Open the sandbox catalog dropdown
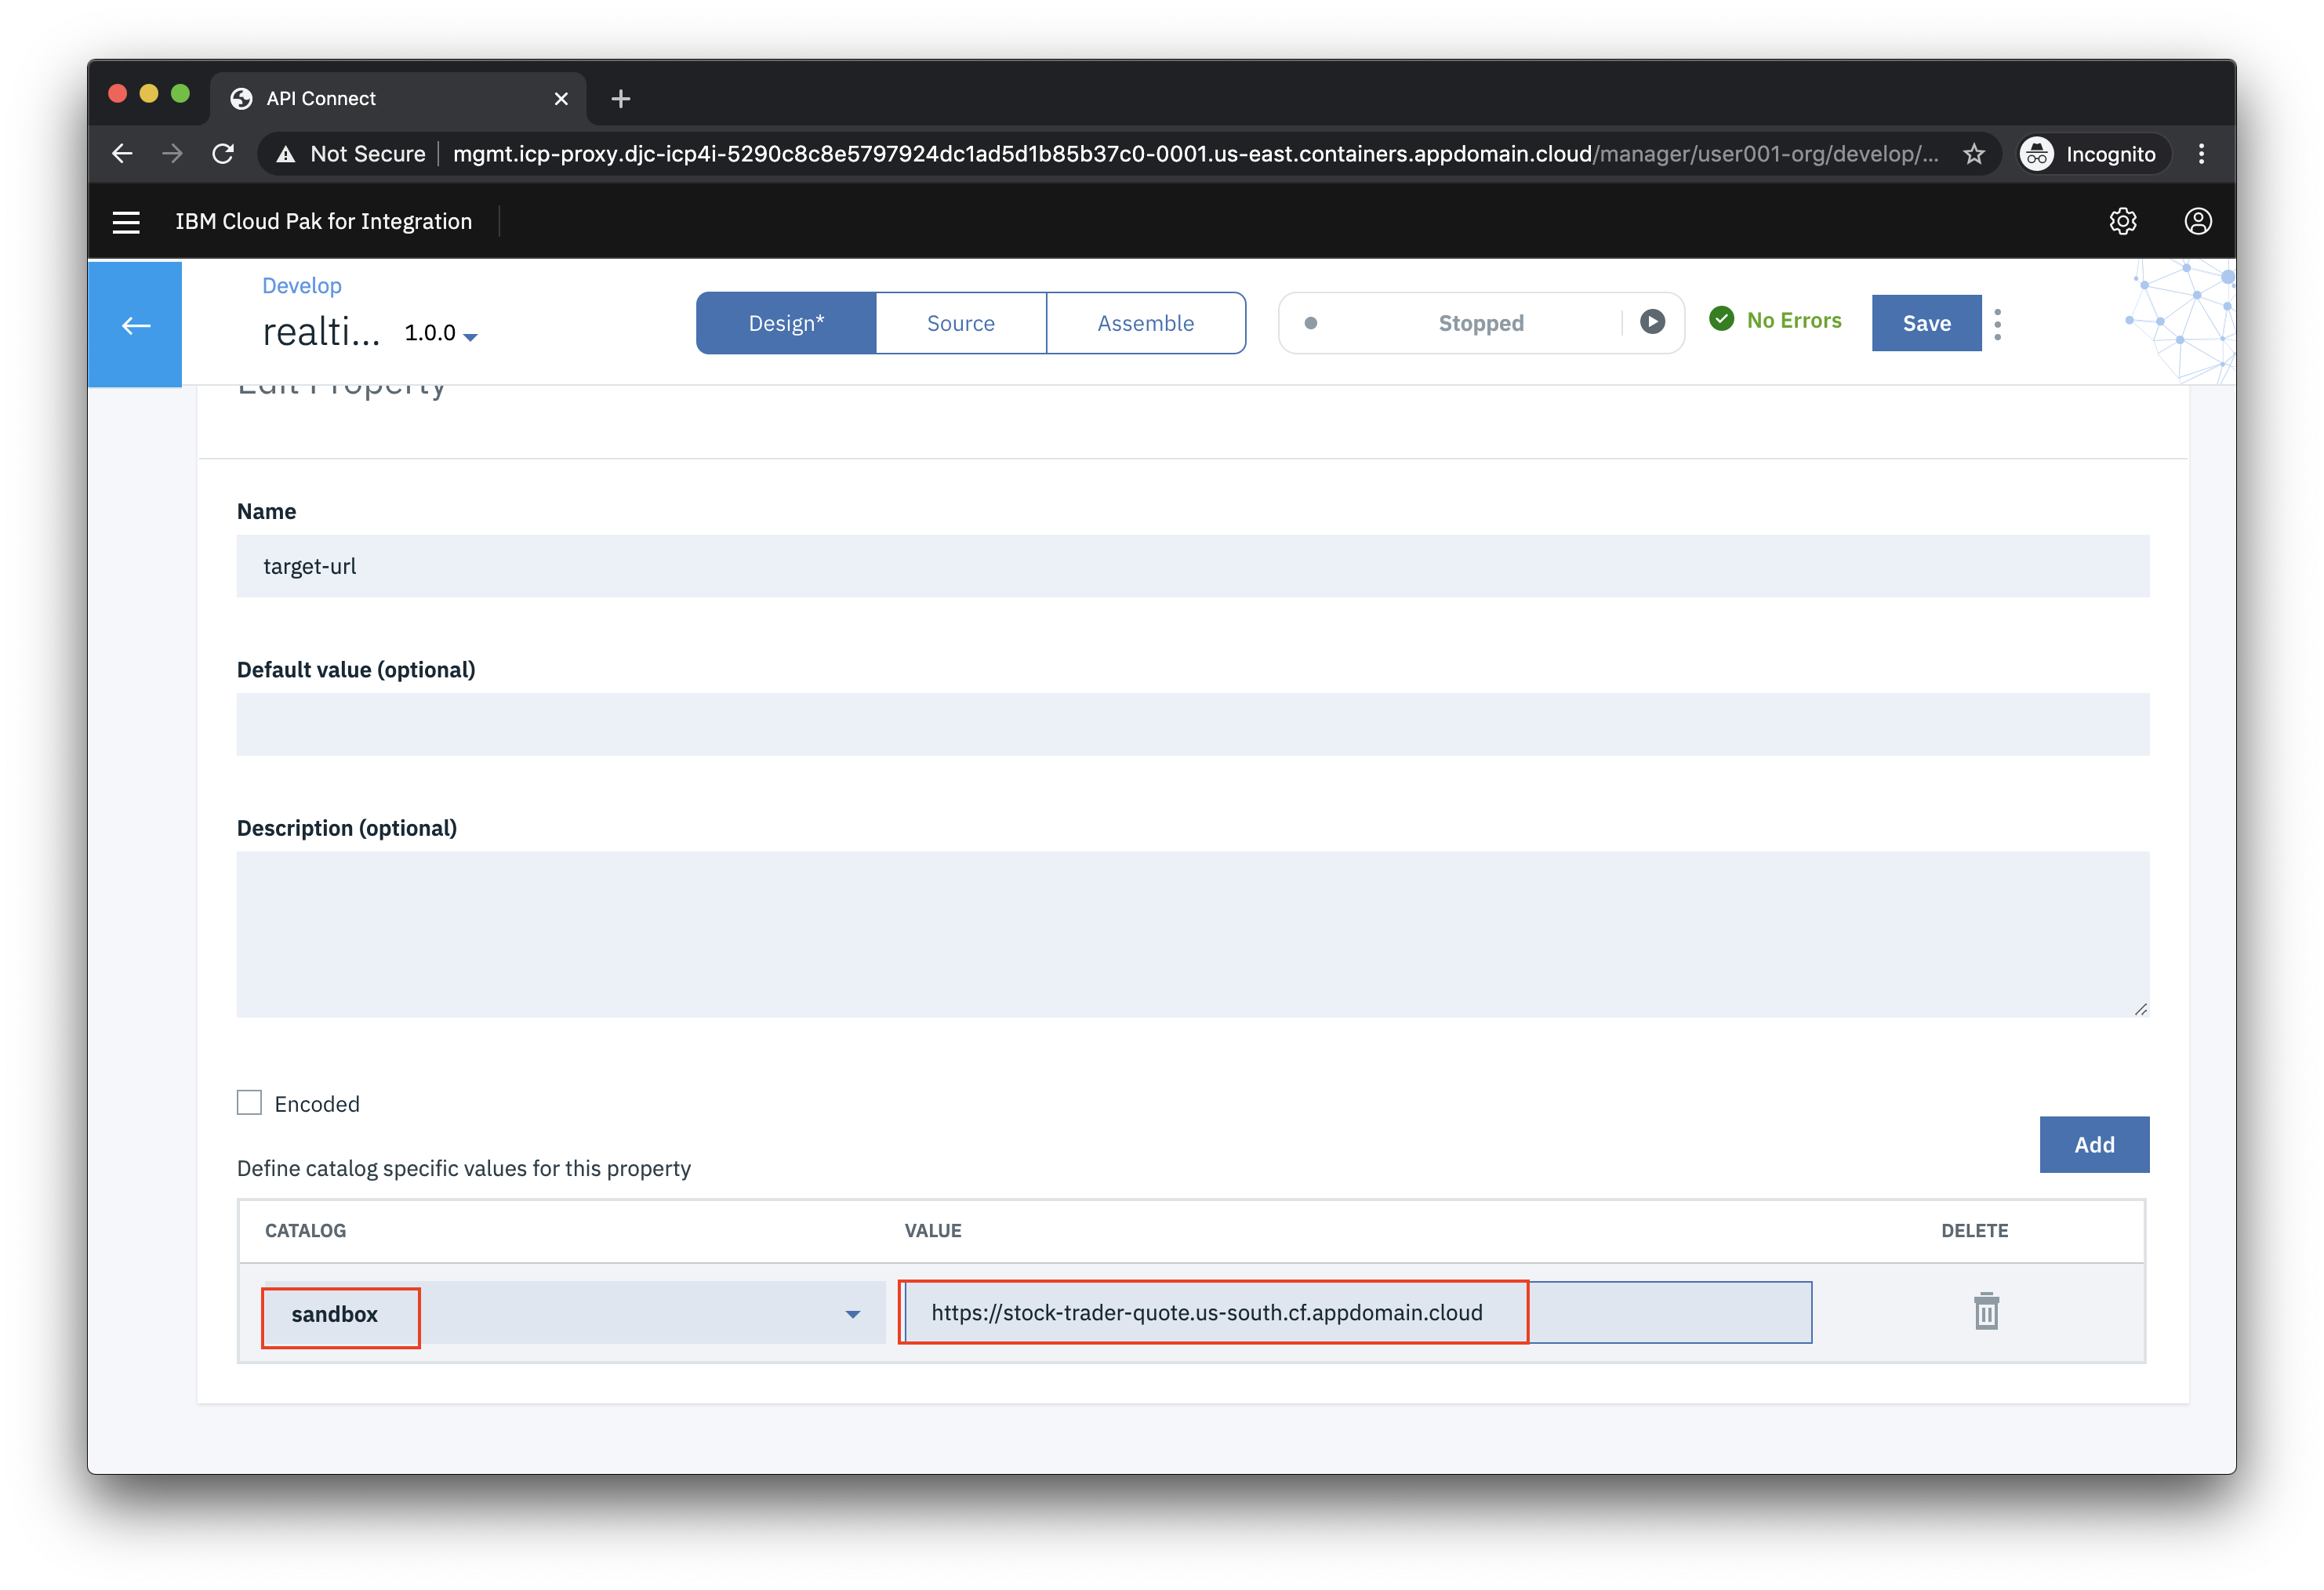This screenshot has height=1590, width=2324. pyautogui.click(x=852, y=1313)
